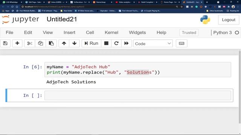This screenshot has height=135, width=241.
Task: Click into the empty code cell
Action: click(138, 95)
